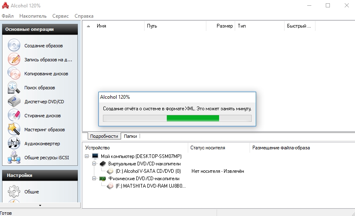Click the Аудиоконвертер music notes icon
The height and width of the screenshot is (216, 355).
tap(14, 144)
